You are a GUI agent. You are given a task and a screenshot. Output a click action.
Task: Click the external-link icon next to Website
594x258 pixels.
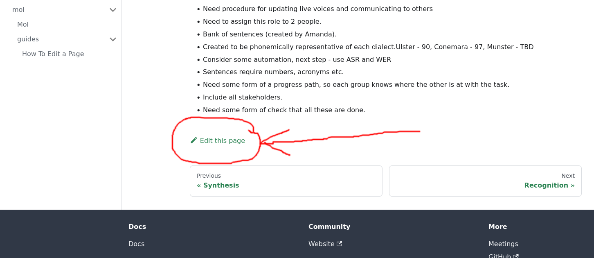click(339, 244)
